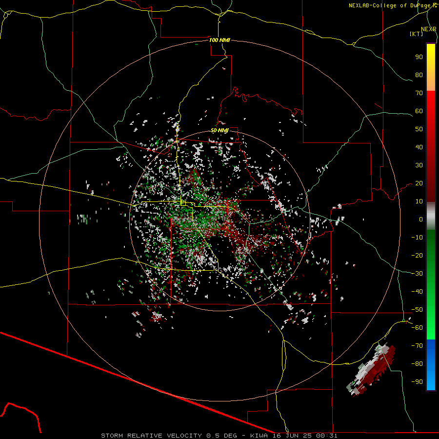Select the 50 NMI range ring label
The image size is (439, 439).
219,130
